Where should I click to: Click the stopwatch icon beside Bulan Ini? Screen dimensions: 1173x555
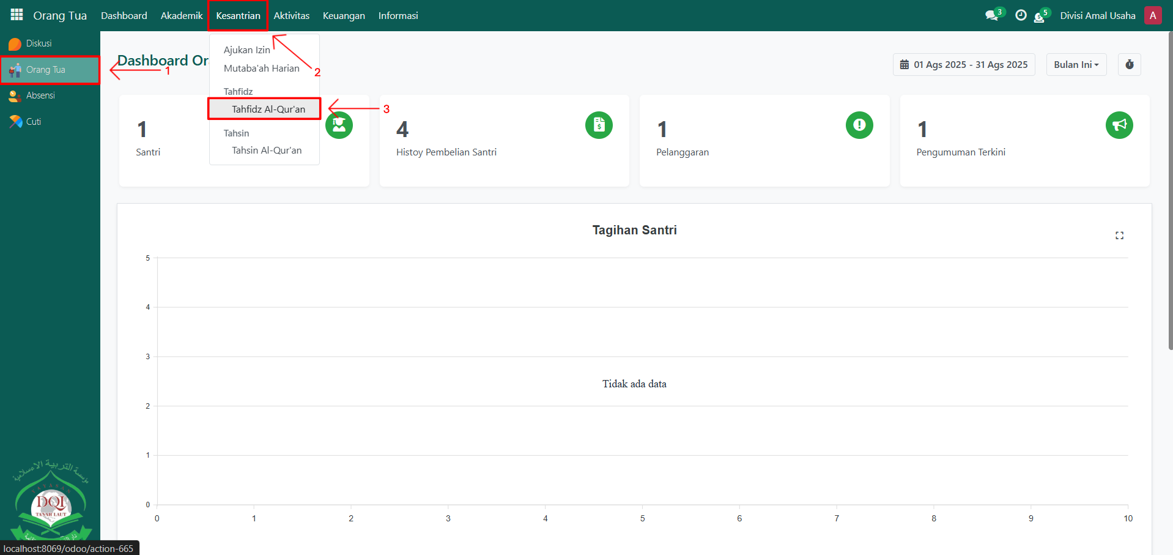[x=1129, y=65]
